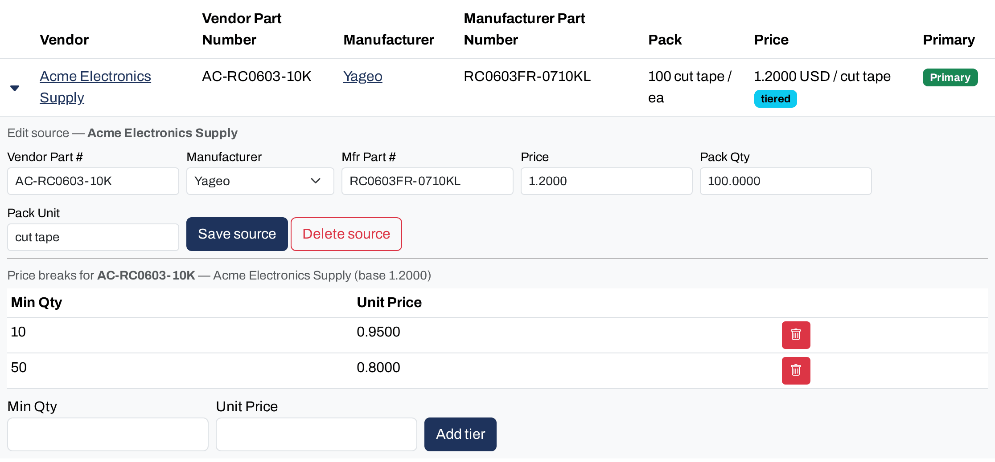Viewport: 995px width, 462px height.
Task: Open the Manufacturer dropdown showing Yageo
Action: [x=260, y=181]
